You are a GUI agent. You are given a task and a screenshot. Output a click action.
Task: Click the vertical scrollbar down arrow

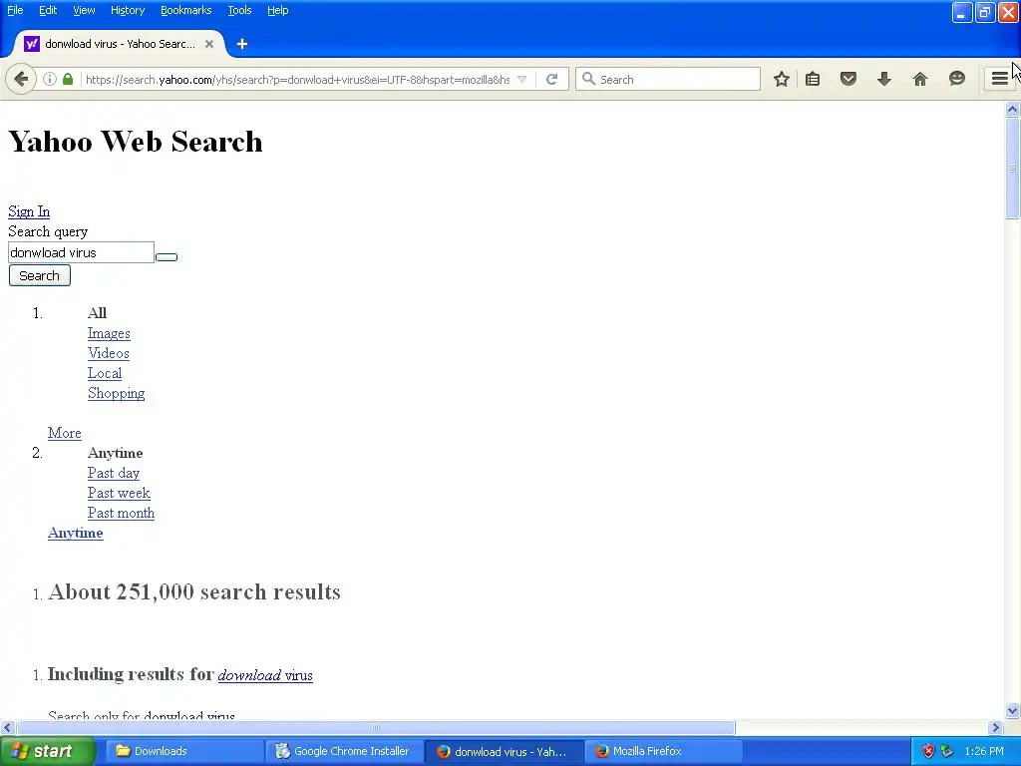[x=1012, y=710]
